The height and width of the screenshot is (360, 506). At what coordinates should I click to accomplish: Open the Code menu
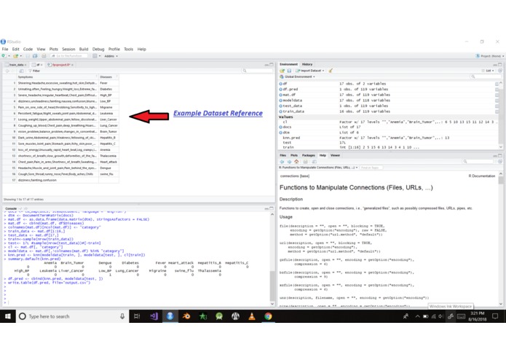[28, 49]
